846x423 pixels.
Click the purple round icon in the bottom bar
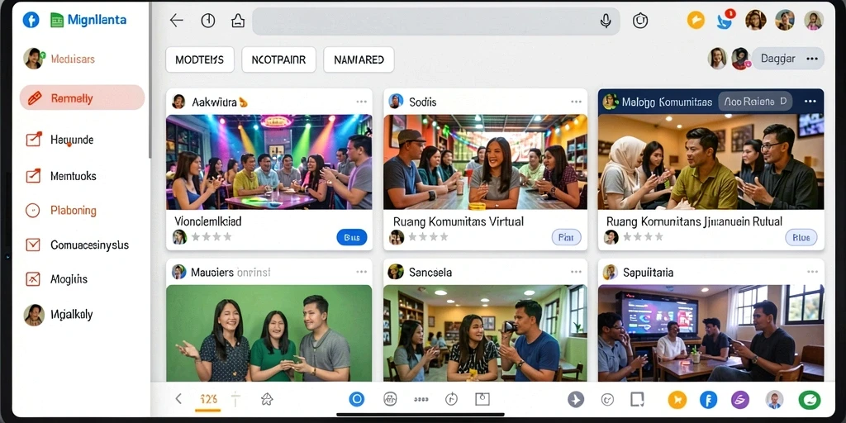[x=740, y=400]
